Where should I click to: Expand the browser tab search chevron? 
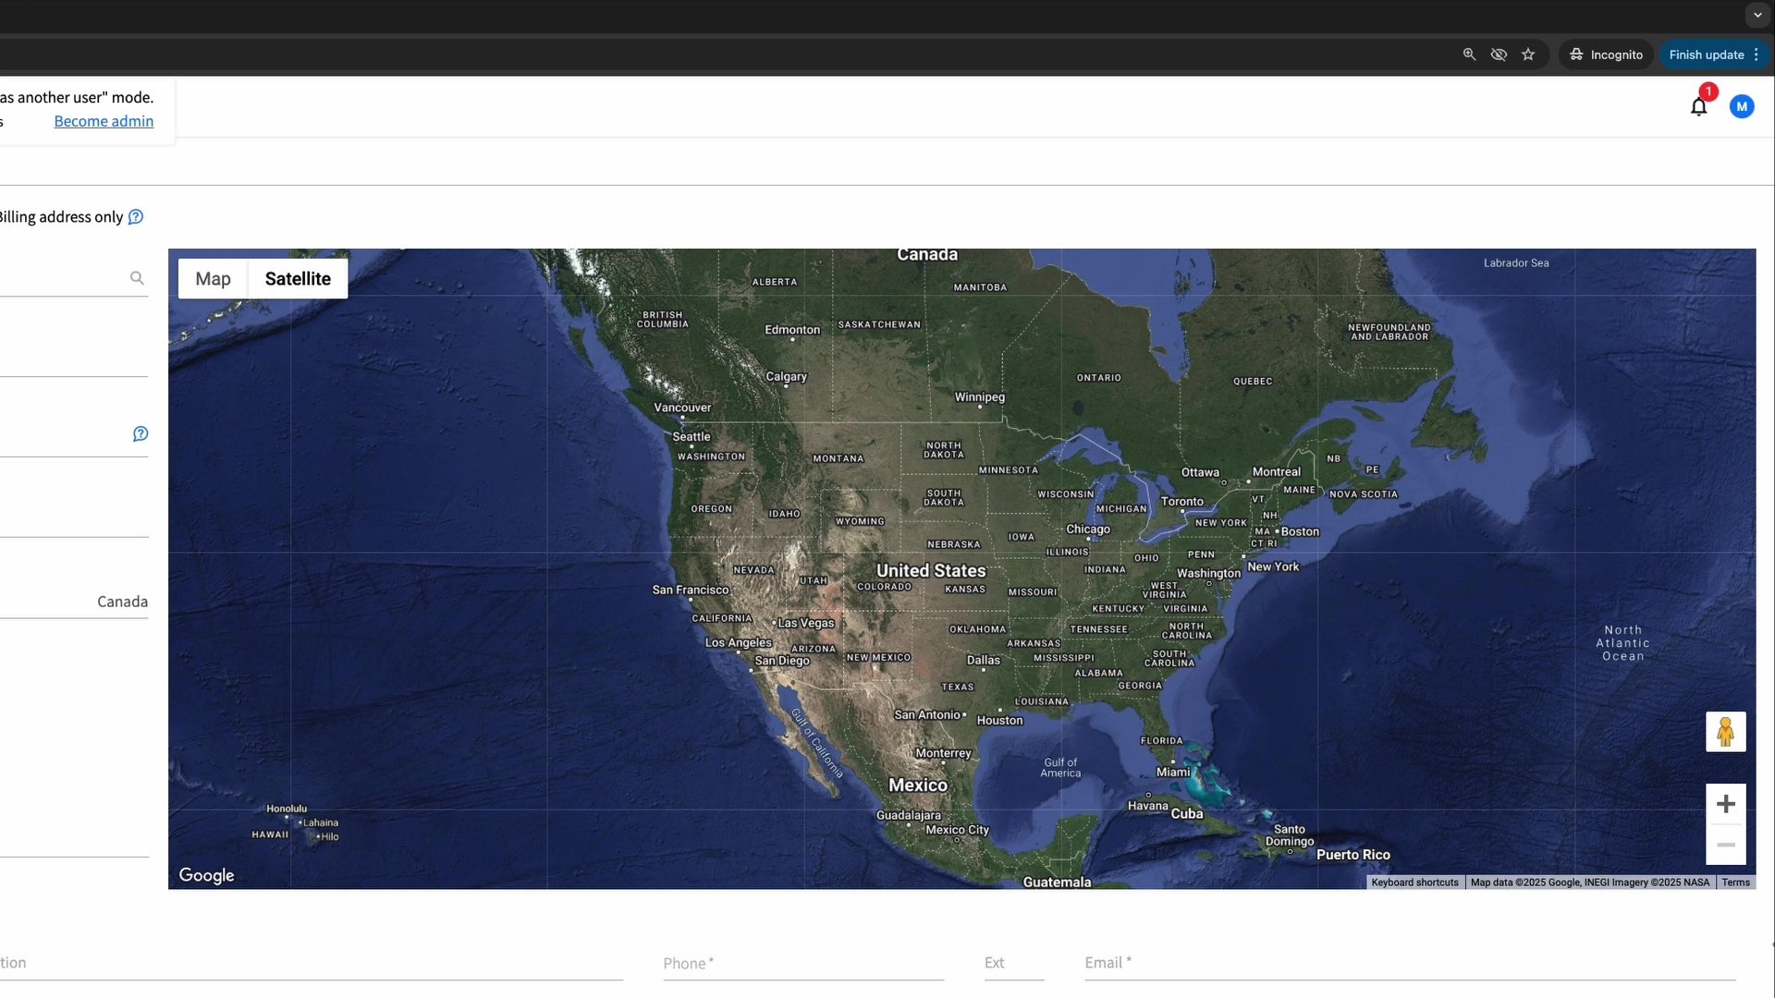[1757, 15]
